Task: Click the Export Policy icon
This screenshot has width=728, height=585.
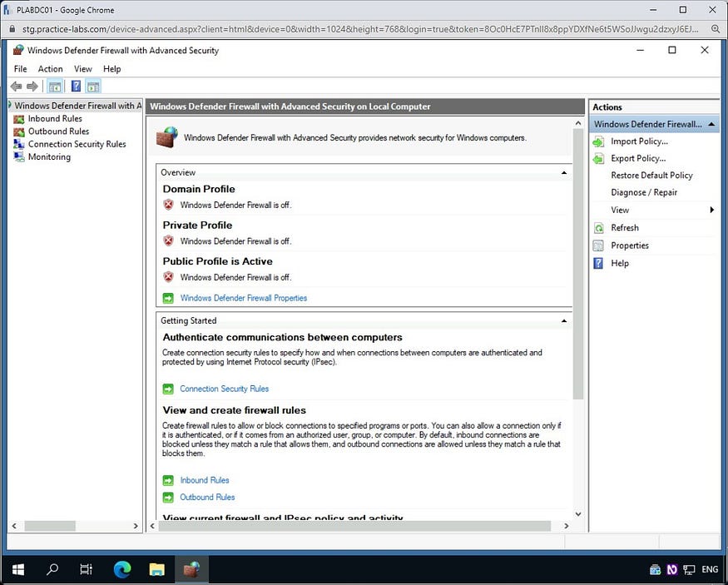Action: tap(598, 159)
